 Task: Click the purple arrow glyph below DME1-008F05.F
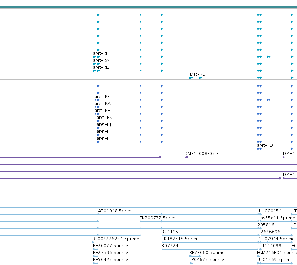tap(187, 157)
